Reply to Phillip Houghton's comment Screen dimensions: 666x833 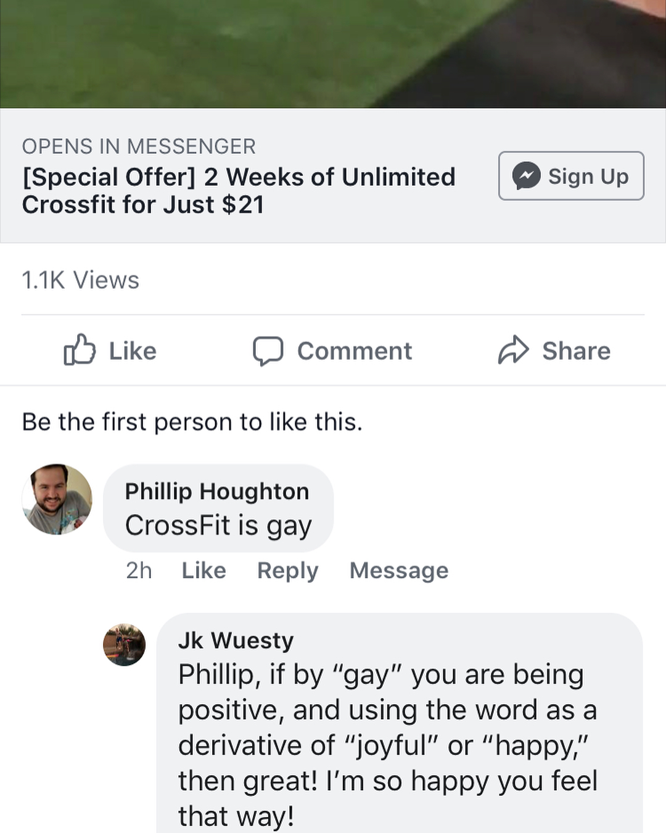coord(287,570)
